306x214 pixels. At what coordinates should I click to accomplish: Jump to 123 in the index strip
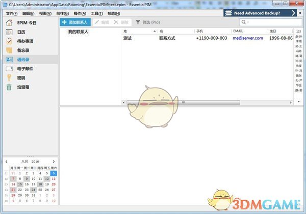pyautogui.click(x=298, y=32)
